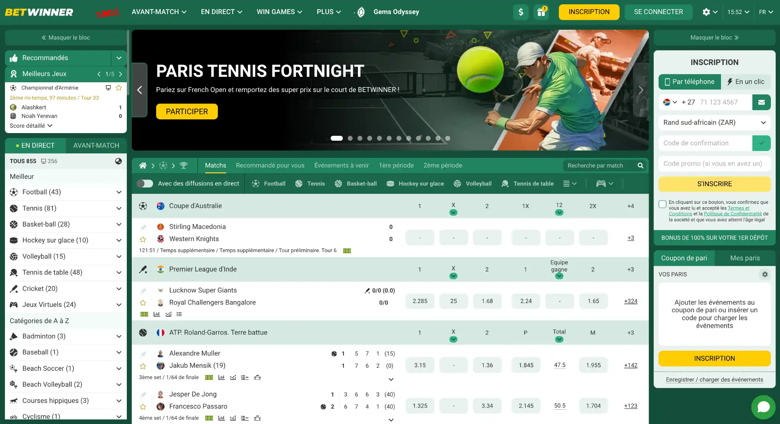This screenshot has width=780, height=424.
Task: Open WIN GAMES menu
Action: 280,12
